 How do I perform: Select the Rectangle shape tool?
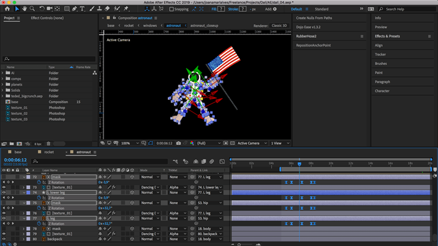[x=67, y=9]
